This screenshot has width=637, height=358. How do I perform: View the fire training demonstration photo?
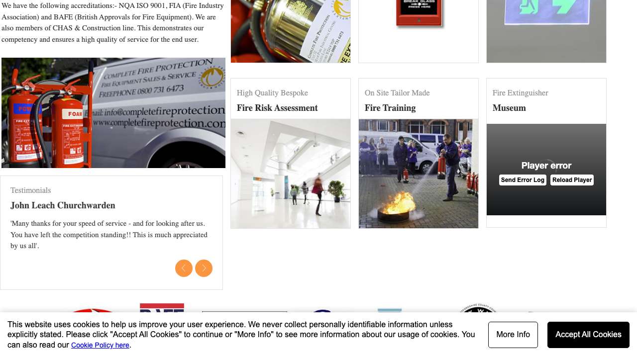pyautogui.click(x=419, y=174)
